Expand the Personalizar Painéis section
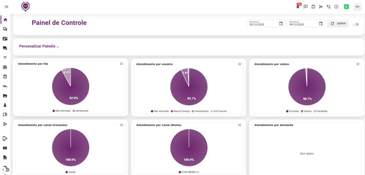This screenshot has width=365, height=175. click(39, 46)
